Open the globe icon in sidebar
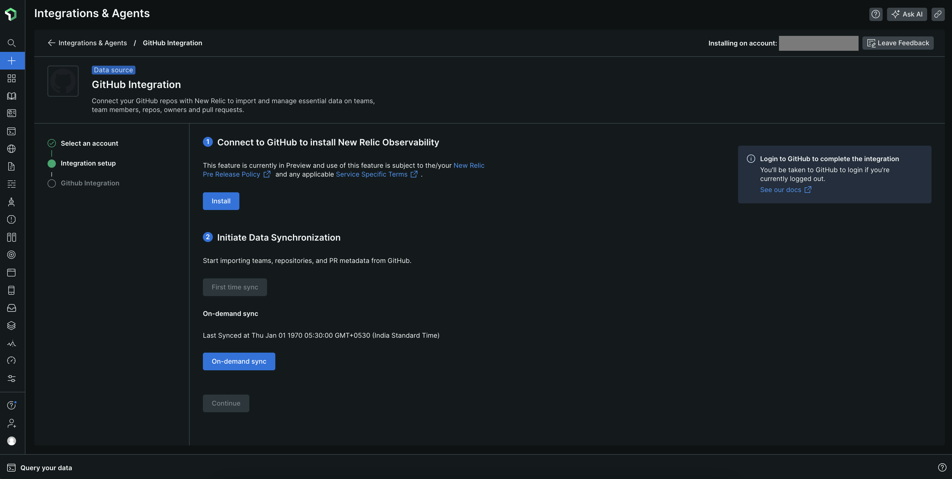The width and height of the screenshot is (952, 479). tap(11, 149)
